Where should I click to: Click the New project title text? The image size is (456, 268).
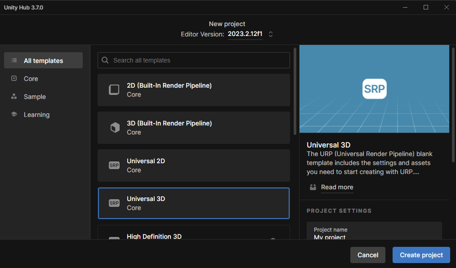(227, 24)
